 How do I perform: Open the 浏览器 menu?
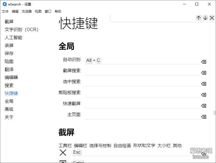[x=27, y=12]
